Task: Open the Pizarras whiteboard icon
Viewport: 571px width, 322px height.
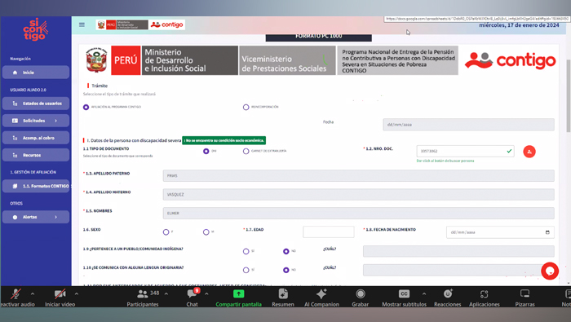Action: tap(525, 293)
